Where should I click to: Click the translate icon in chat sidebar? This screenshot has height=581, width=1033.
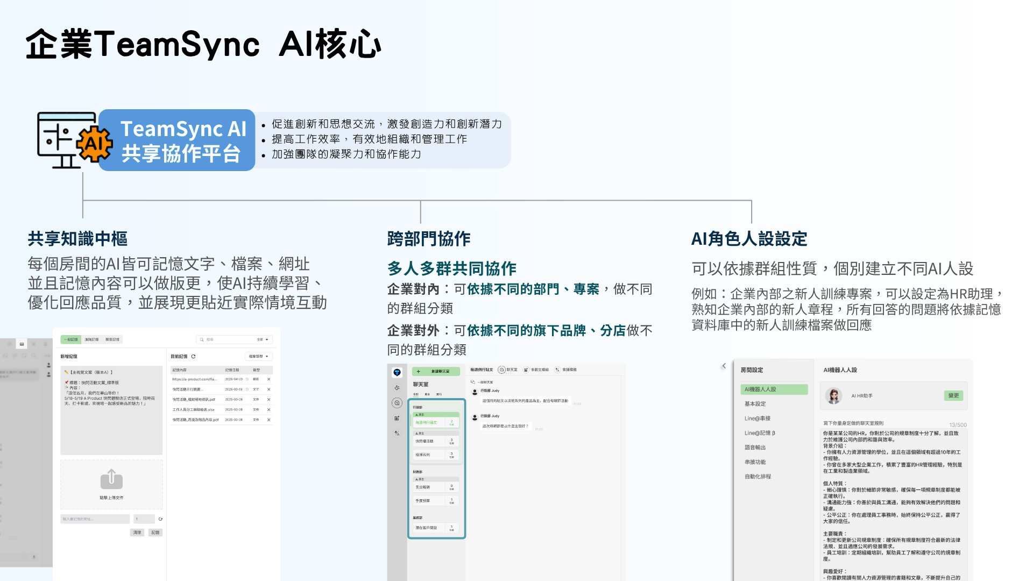(x=397, y=433)
